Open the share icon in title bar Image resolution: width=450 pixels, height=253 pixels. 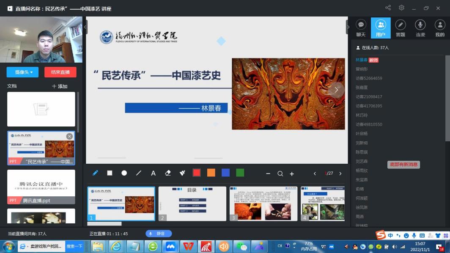pyautogui.click(x=388, y=8)
